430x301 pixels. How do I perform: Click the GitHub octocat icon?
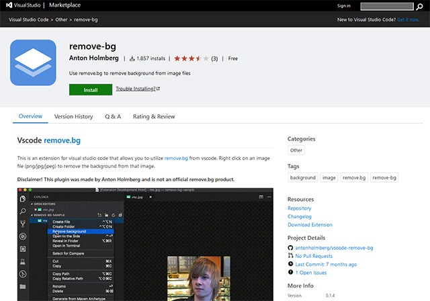pos(290,248)
